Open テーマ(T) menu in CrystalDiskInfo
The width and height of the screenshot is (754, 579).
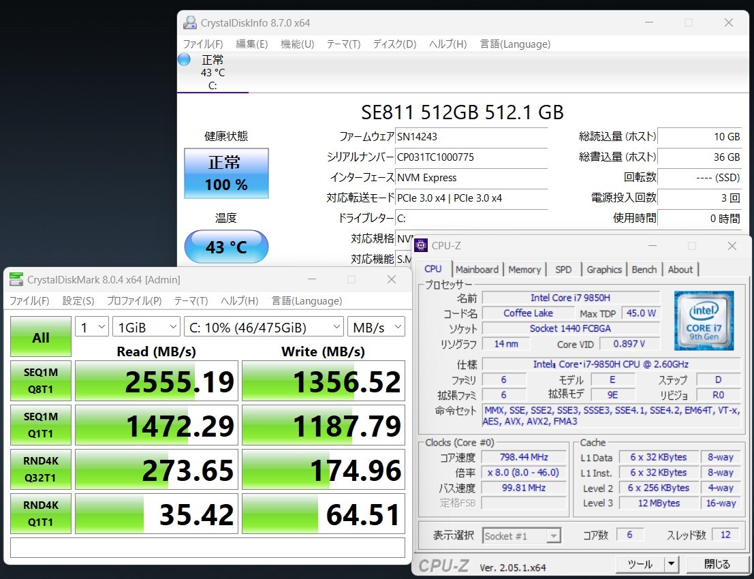(343, 44)
